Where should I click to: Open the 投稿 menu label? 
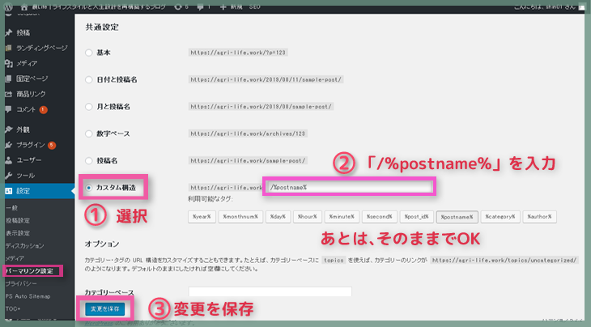point(23,32)
